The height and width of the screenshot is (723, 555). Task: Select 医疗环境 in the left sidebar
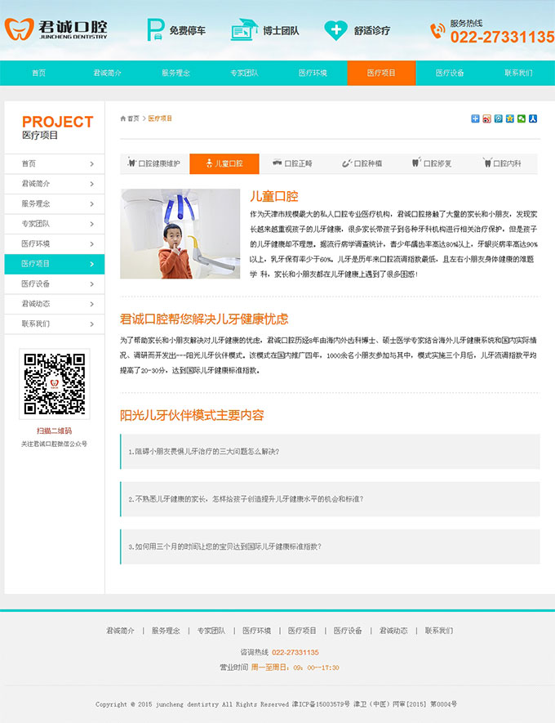tap(36, 243)
